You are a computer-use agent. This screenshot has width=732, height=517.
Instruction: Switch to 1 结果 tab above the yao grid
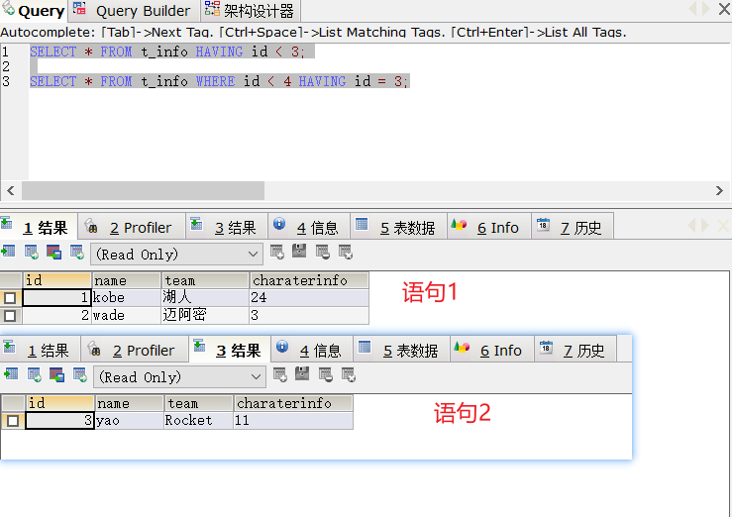click(41, 350)
